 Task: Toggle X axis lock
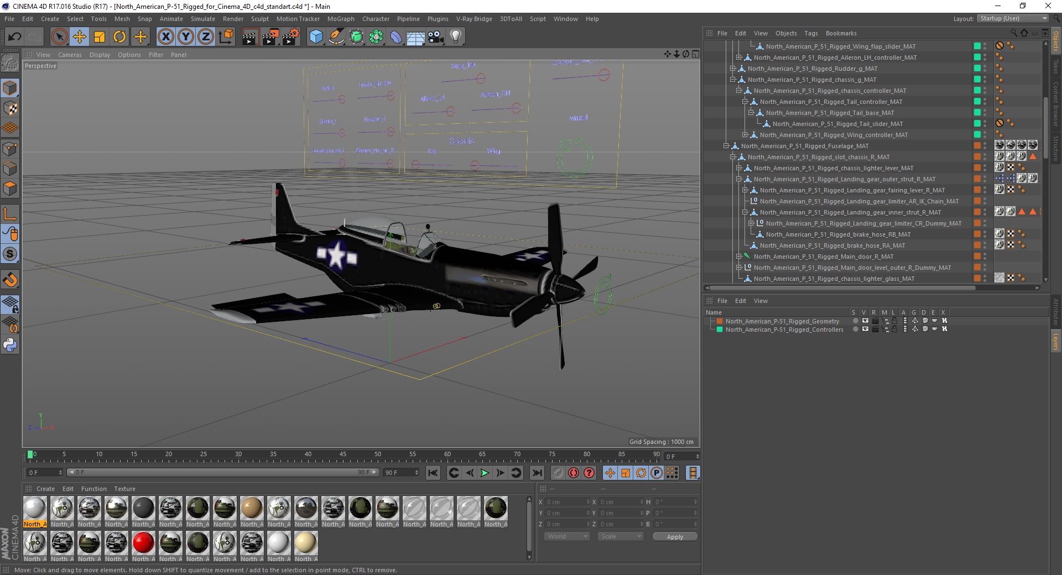click(165, 37)
